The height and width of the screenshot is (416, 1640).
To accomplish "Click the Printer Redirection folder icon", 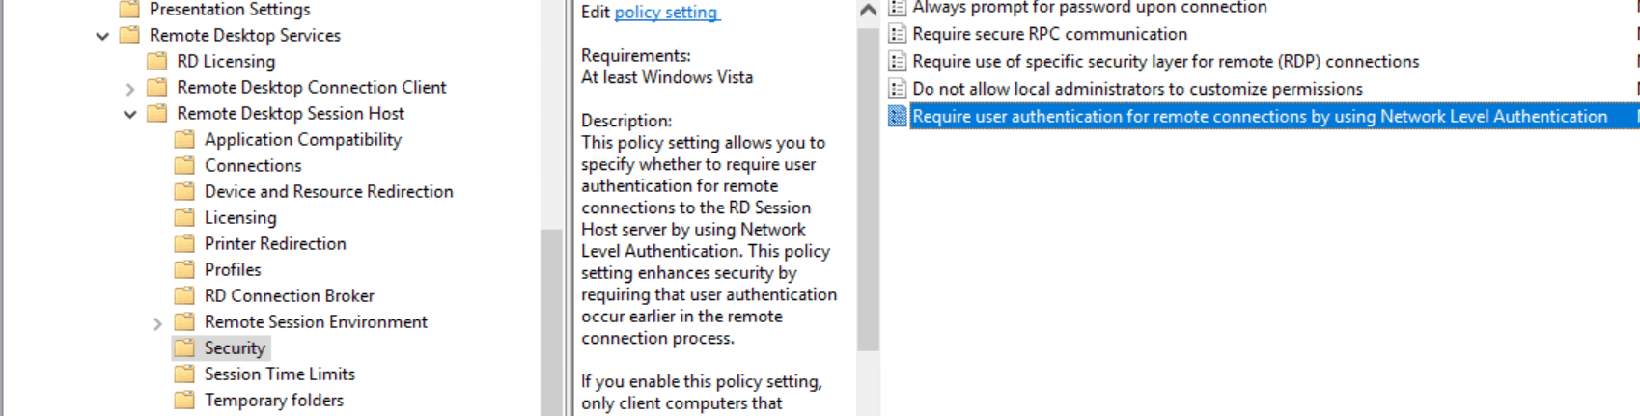I will 184,244.
